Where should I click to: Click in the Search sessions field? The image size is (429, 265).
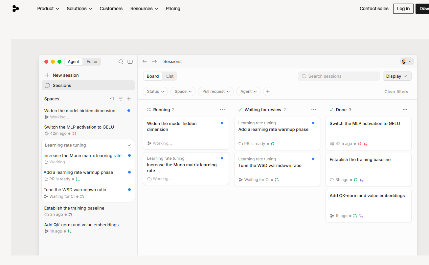[339, 76]
